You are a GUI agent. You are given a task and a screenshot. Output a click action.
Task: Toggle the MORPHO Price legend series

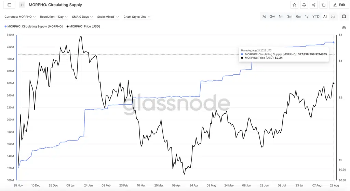[x=83, y=26]
